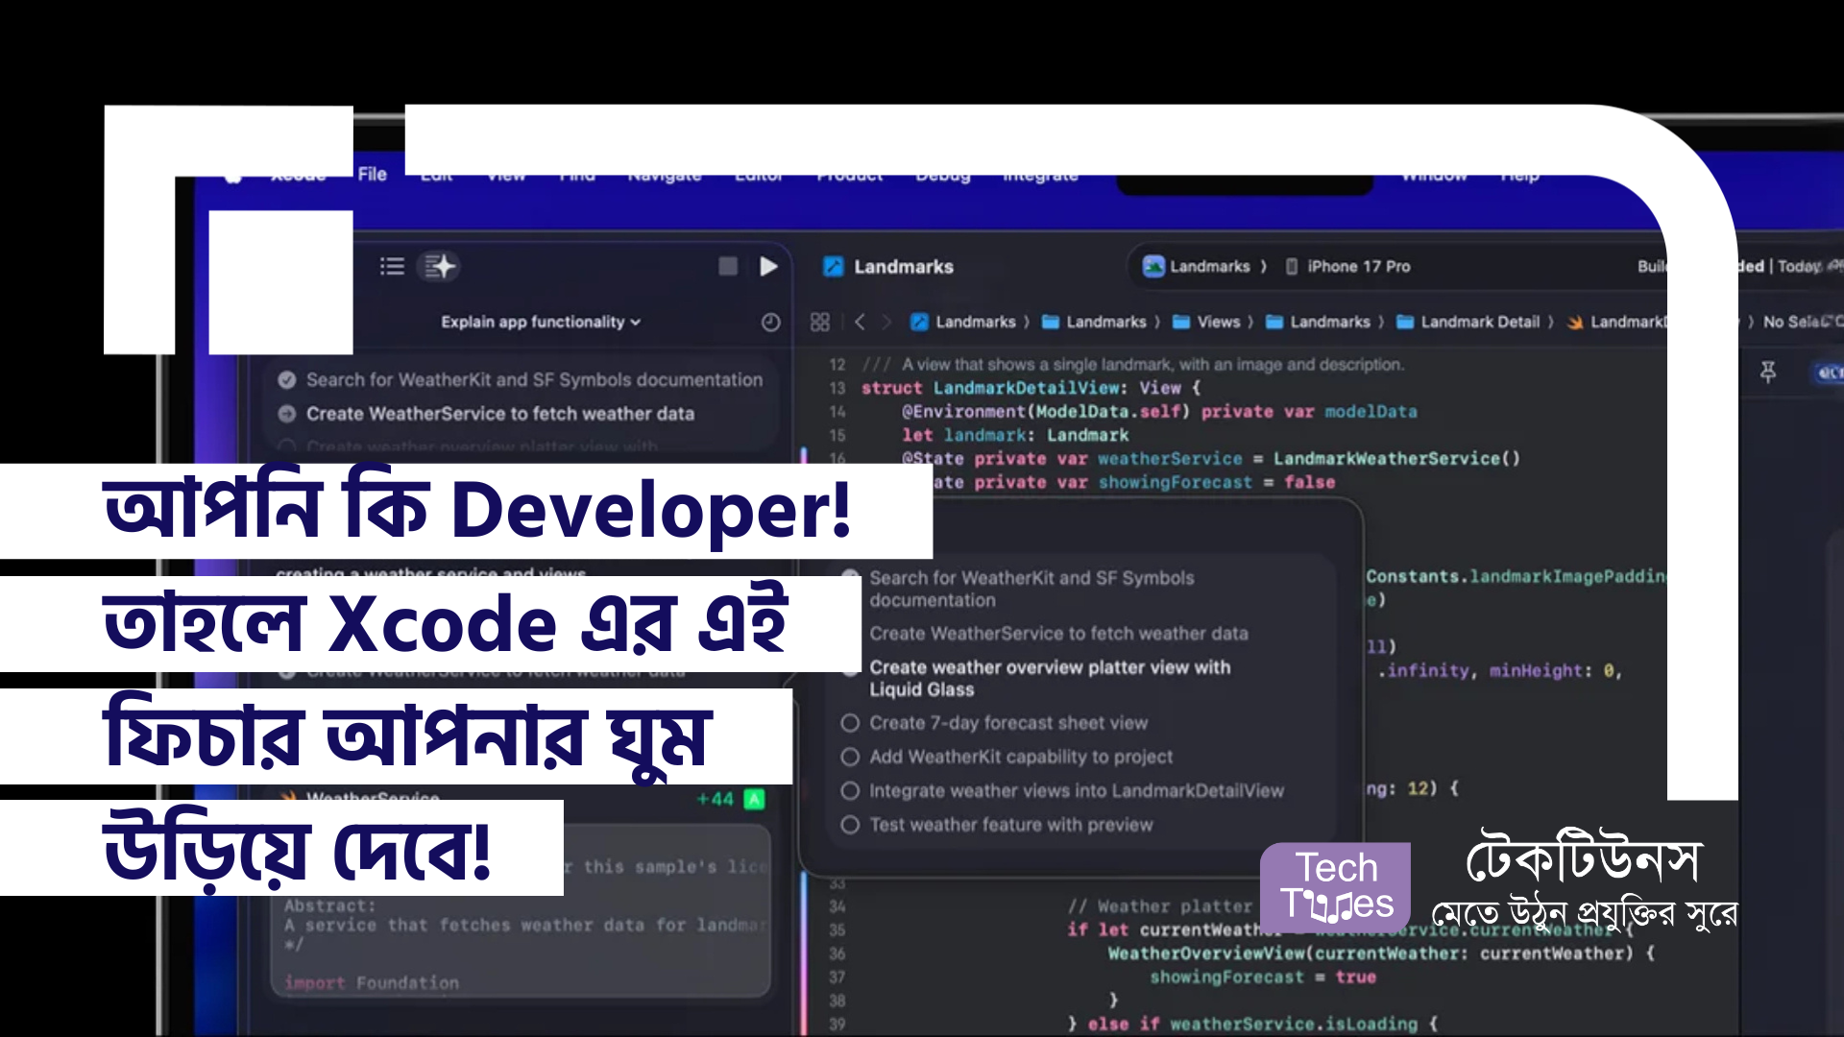1844x1037 pixels.
Task: Run the app with the play button
Action: point(768,266)
